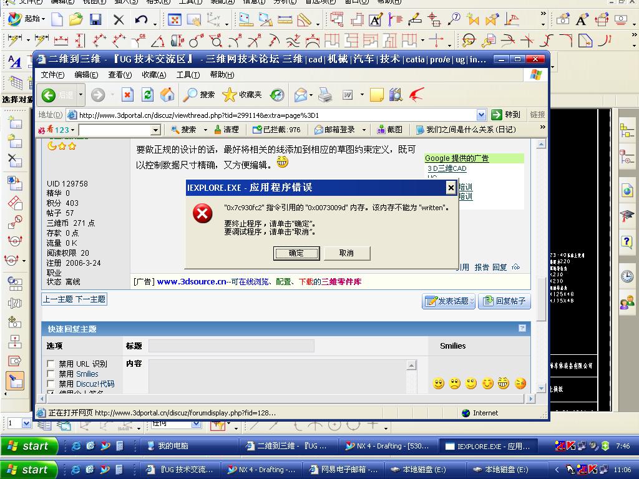Viewport: 639px width, 479px height.
Task: Expand the 邮箱登录 dropdown arrow
Action: pos(364,130)
